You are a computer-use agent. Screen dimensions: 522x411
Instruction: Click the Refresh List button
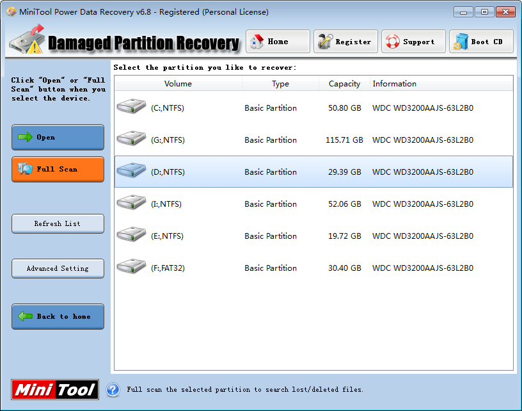point(58,223)
